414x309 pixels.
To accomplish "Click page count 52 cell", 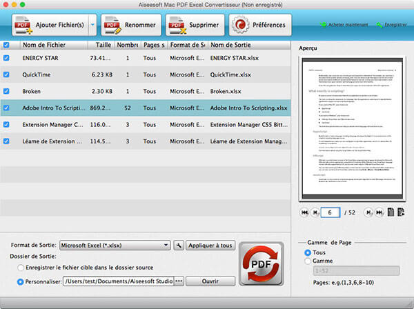I will pos(128,108).
